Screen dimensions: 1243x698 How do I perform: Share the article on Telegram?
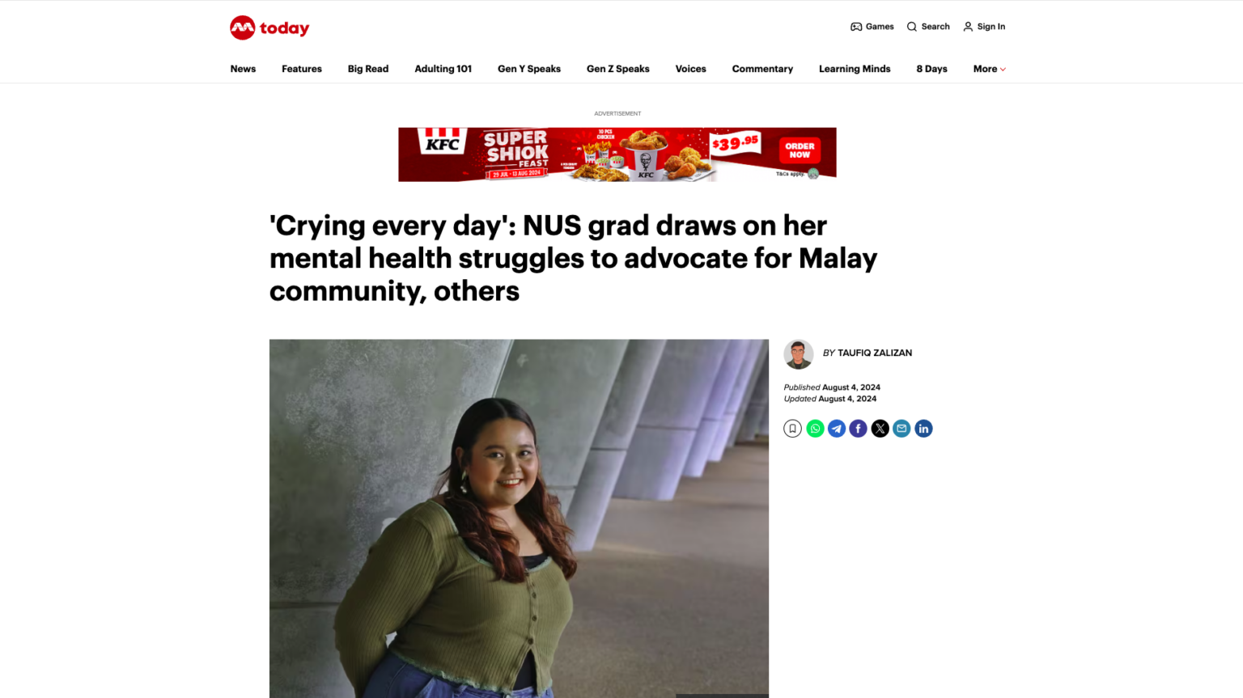click(x=837, y=428)
